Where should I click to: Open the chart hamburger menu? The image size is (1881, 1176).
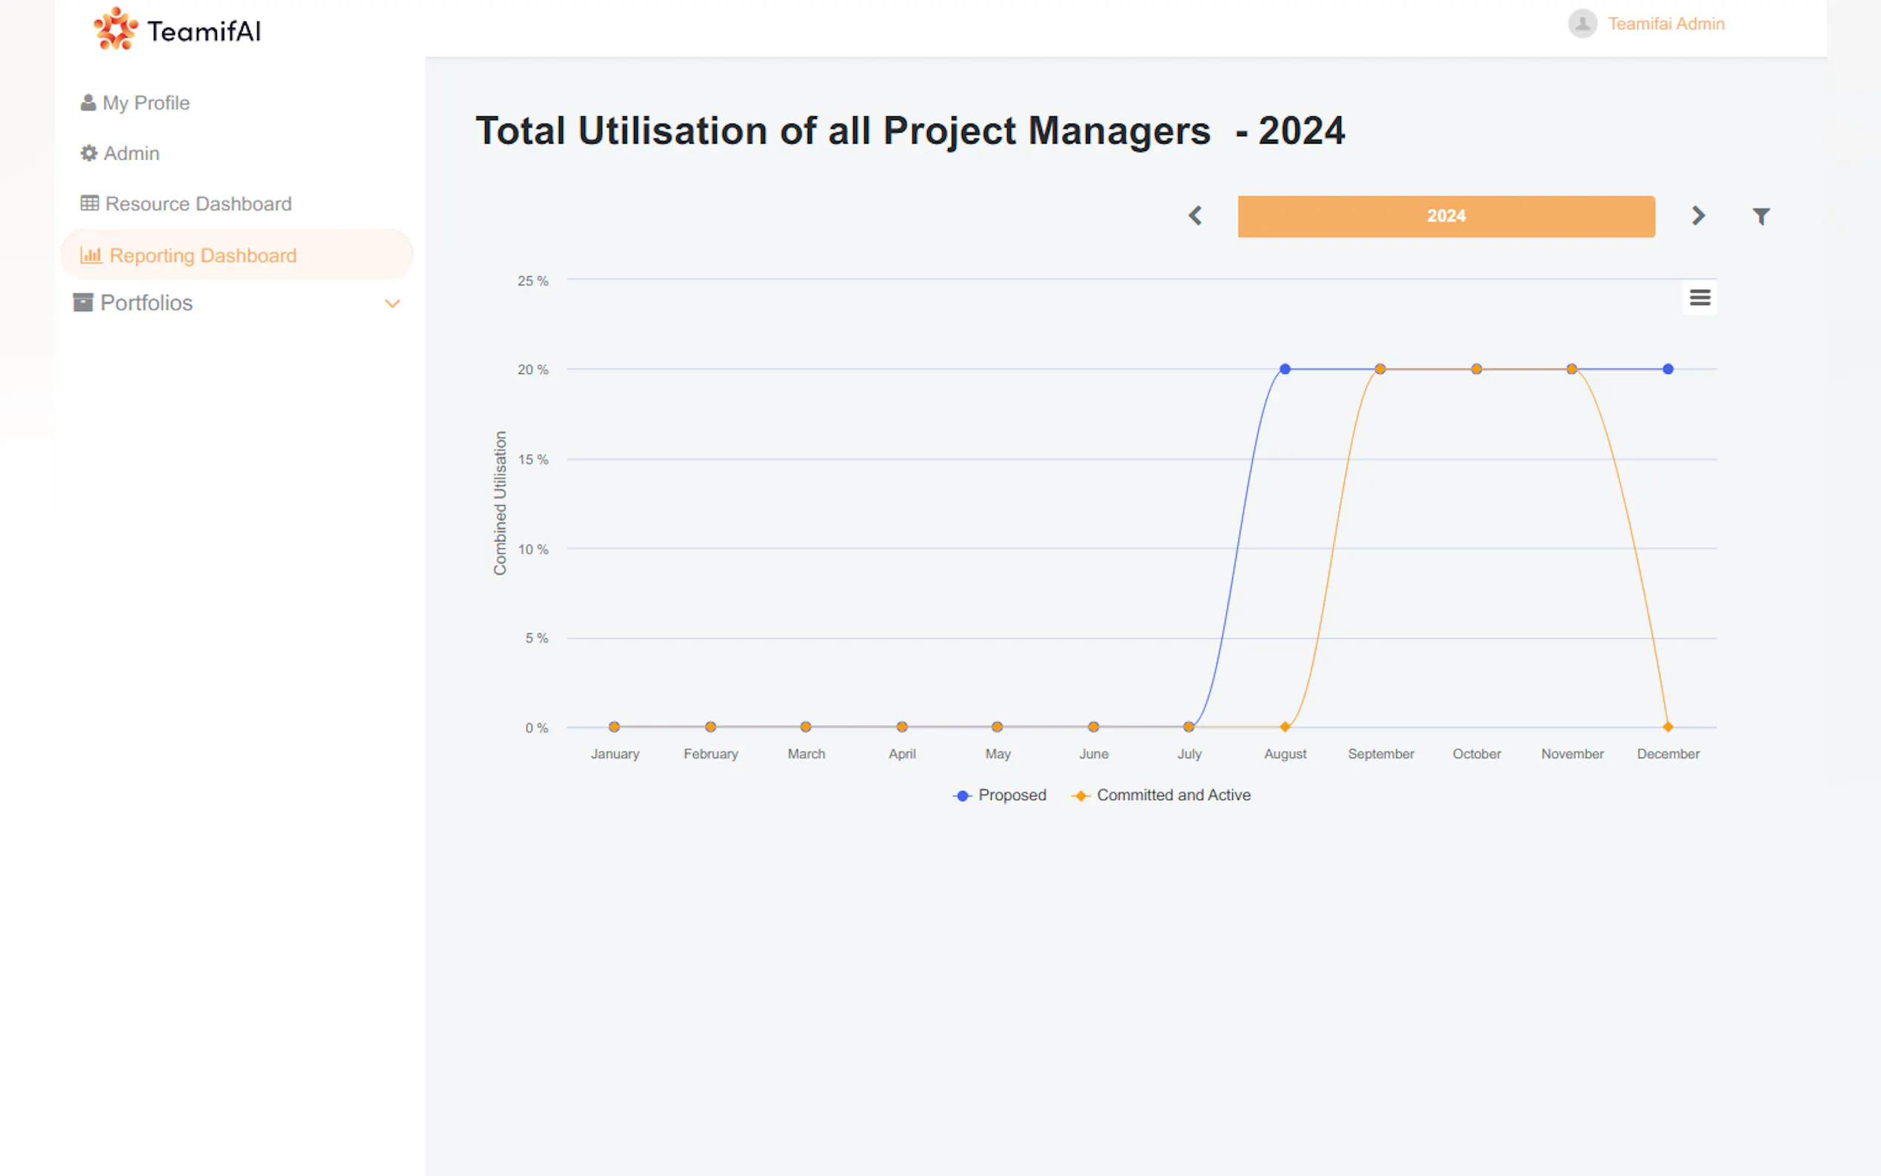pos(1699,297)
